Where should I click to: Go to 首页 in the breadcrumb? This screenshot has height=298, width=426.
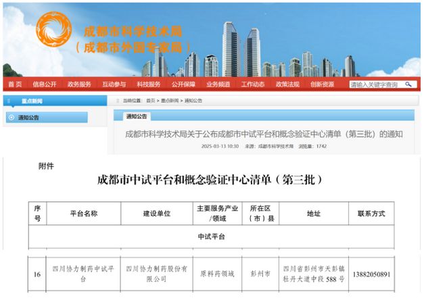[151, 101]
